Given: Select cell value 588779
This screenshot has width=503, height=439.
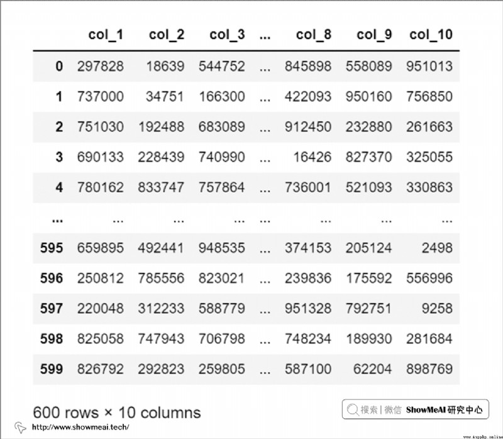Looking at the screenshot, I should click(222, 308).
